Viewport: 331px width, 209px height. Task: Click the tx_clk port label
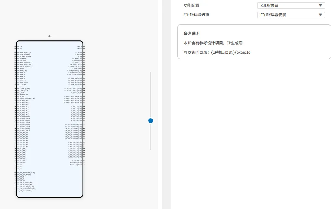pos(79,46)
